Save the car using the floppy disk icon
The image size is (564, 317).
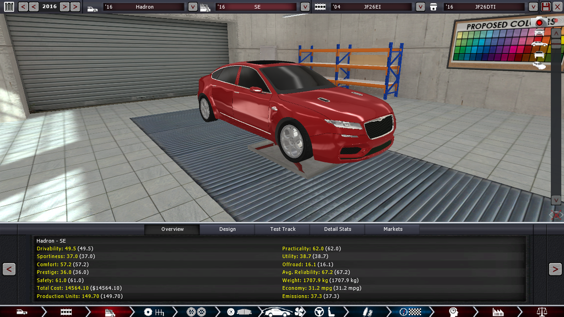pyautogui.click(x=546, y=7)
